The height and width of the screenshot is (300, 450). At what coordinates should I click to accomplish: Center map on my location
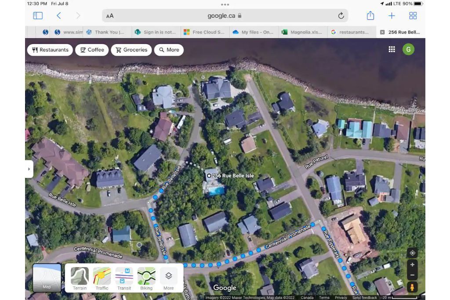(x=412, y=253)
